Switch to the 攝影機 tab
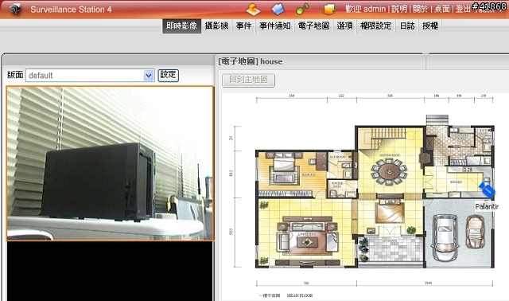 pos(216,26)
